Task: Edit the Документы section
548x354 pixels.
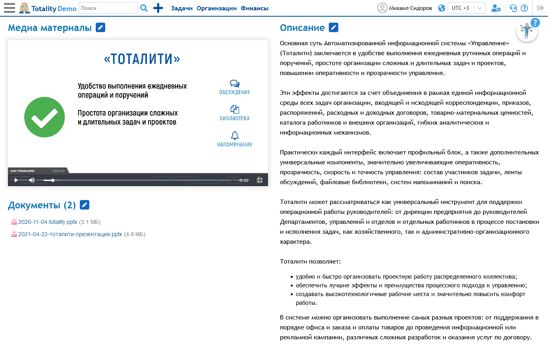Action: (85, 205)
